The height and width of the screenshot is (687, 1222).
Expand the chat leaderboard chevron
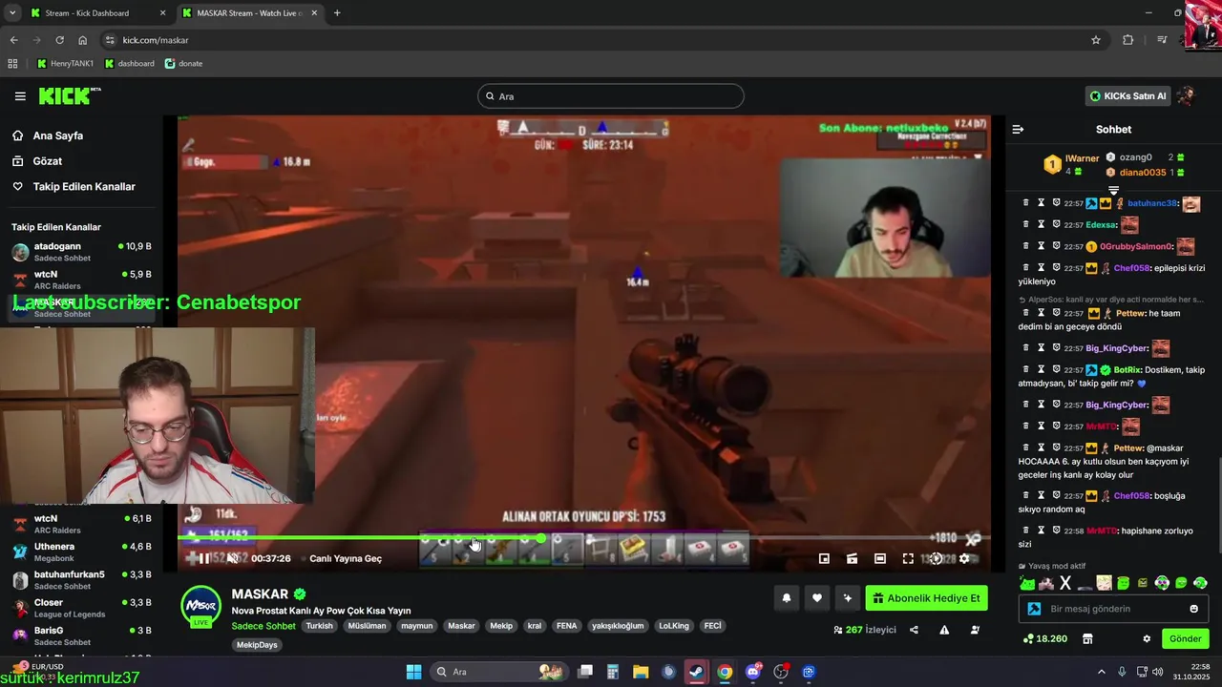pos(1113,191)
